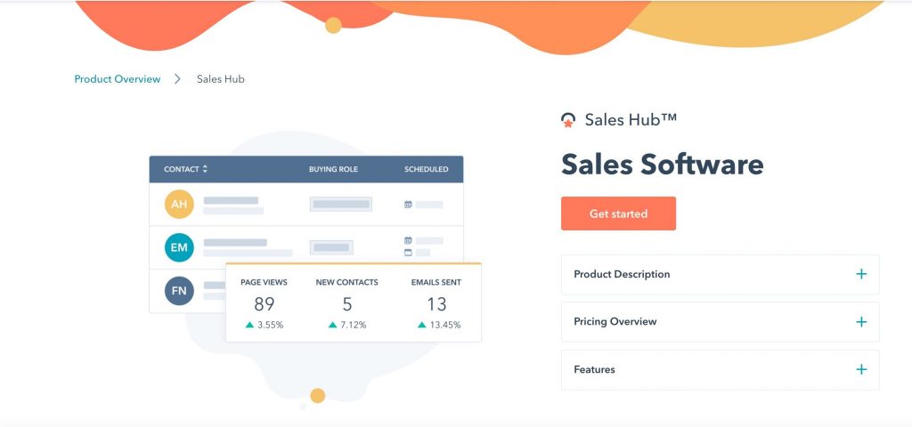912x427 pixels.
Task: Click the CONTACT column sort arrows
Action: [205, 169]
